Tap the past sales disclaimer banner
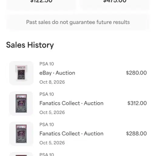This screenshot has height=156, width=156. tap(78, 22)
